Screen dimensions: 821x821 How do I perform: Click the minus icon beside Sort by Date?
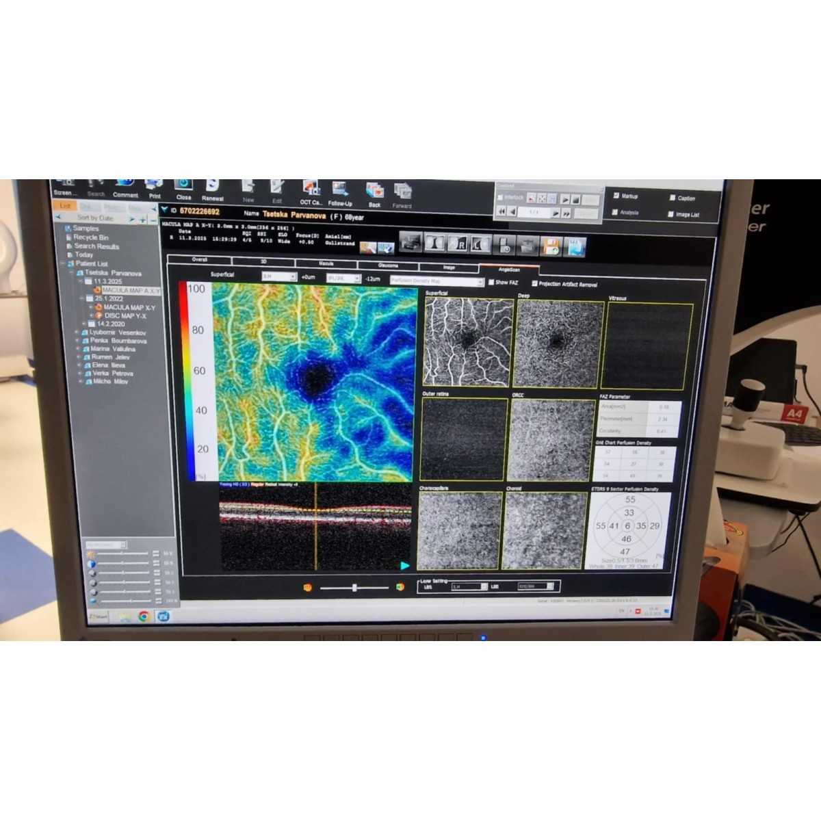coord(153,220)
